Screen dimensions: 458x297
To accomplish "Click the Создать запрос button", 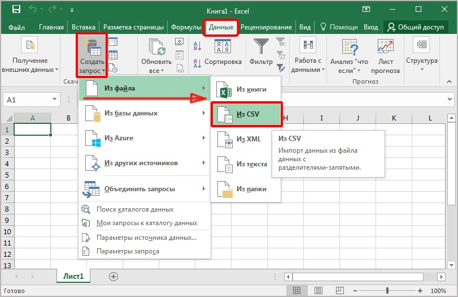I will [92, 55].
